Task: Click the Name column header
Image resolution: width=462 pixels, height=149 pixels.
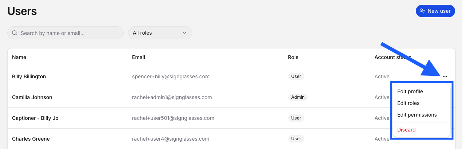Action: [x=19, y=57]
